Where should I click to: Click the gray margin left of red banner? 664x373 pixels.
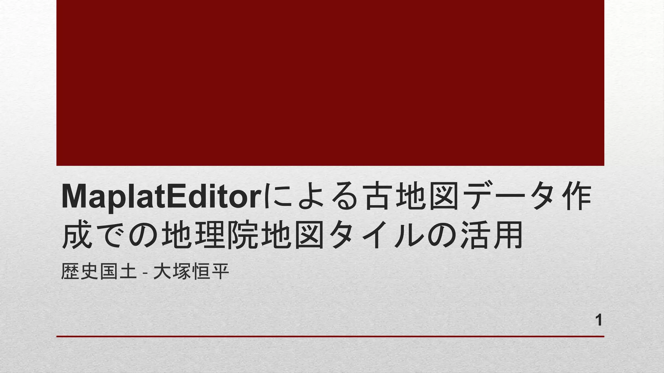click(x=28, y=83)
